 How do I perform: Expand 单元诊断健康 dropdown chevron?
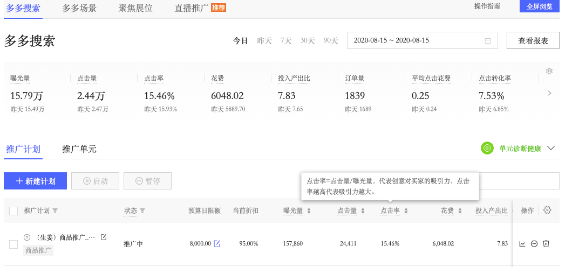coord(551,148)
